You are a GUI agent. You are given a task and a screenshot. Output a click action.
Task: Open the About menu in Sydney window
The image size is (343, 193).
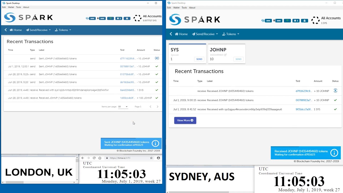pos(192,8)
